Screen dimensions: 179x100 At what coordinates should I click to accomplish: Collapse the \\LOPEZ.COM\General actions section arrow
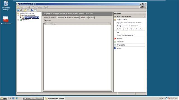(145, 17)
